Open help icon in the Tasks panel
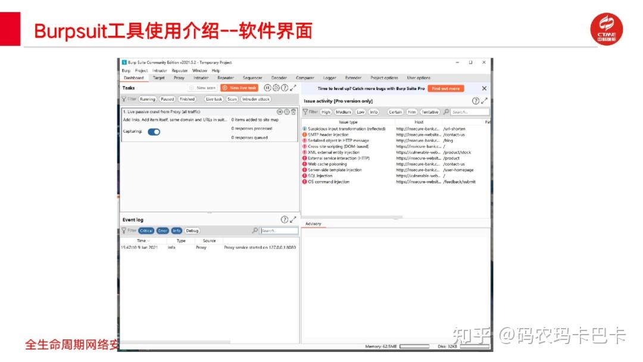 click(285, 88)
